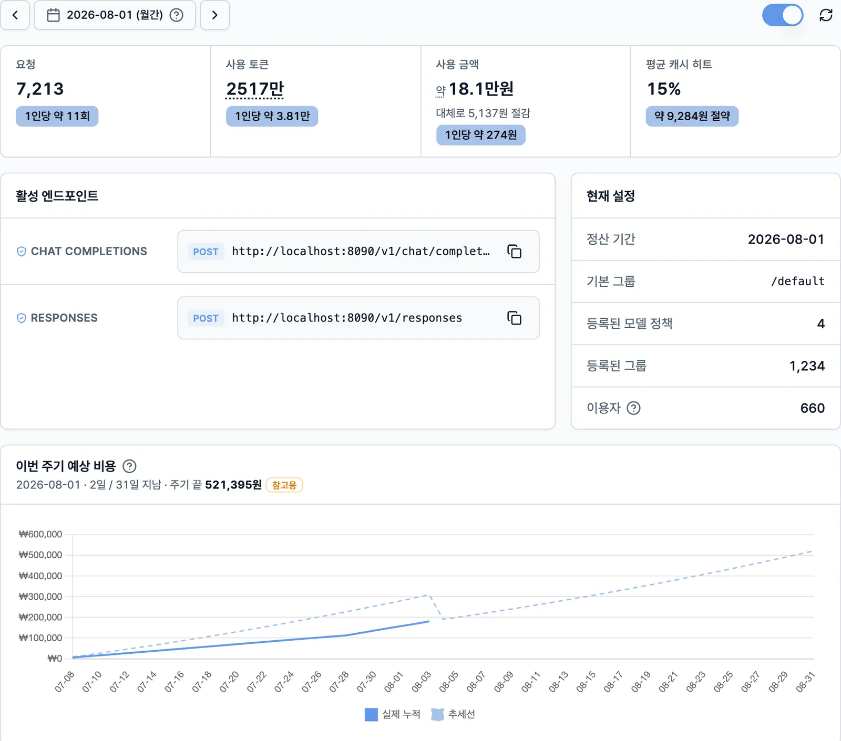Go to next billing period arrow
841x741 pixels.
click(214, 15)
